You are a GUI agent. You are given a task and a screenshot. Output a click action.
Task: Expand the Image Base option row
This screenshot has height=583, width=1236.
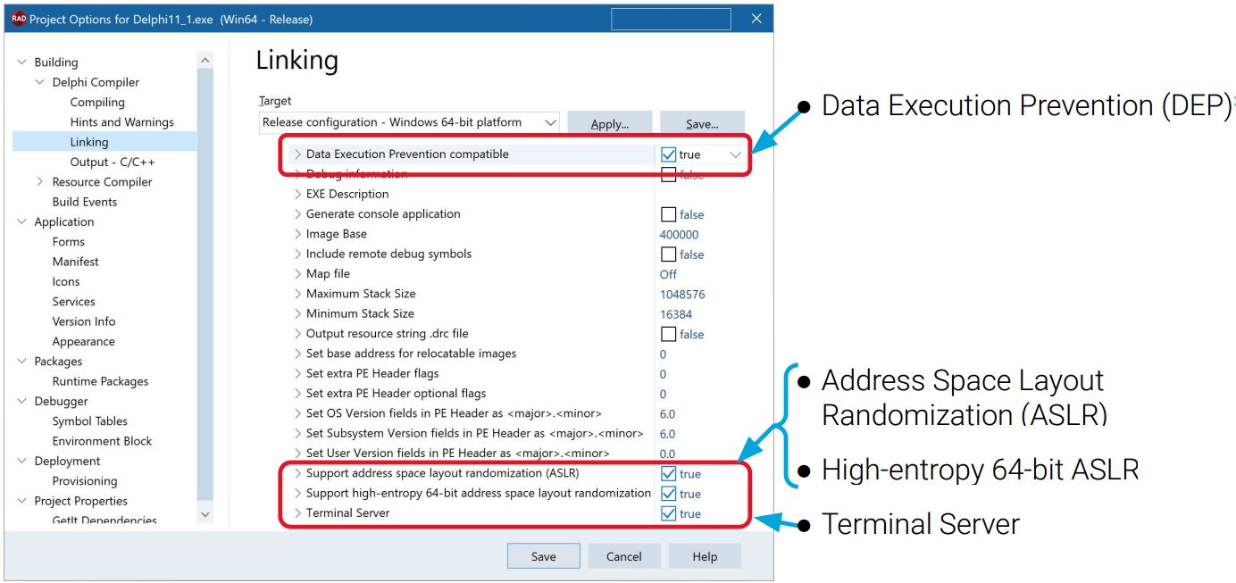pyautogui.click(x=298, y=234)
